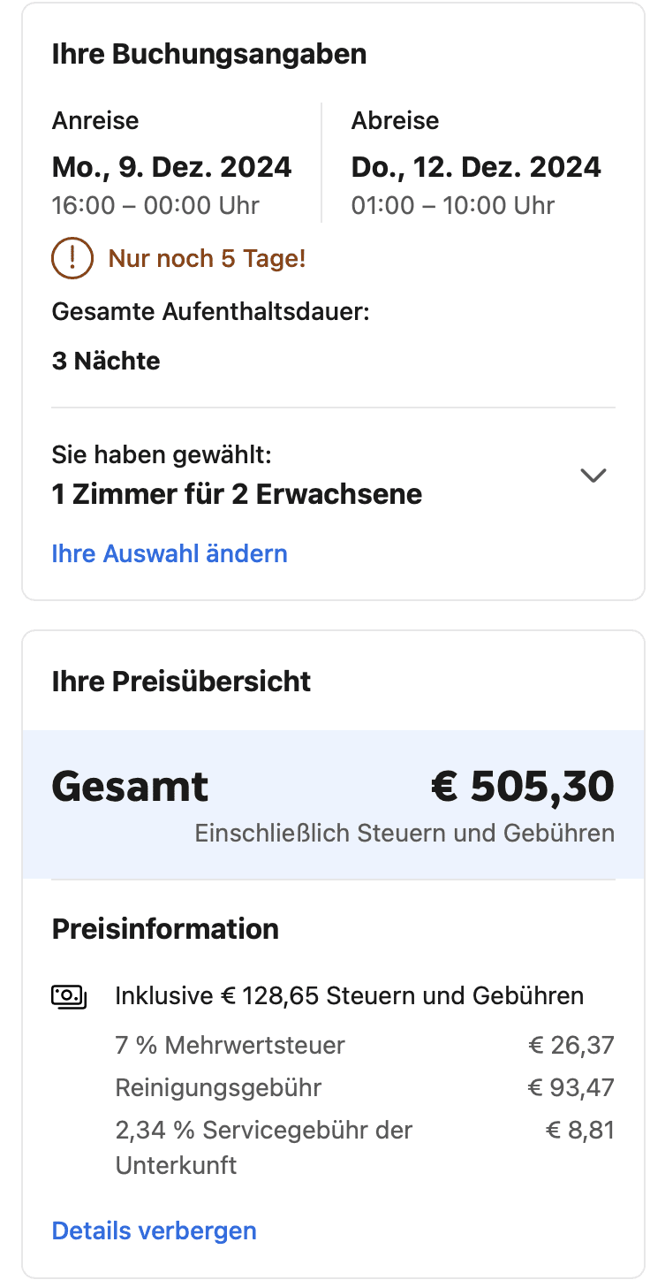Screen dimensions: 650x1280
Task: Click the Servicegebühr der Unterkunft line
Action: point(263,1131)
